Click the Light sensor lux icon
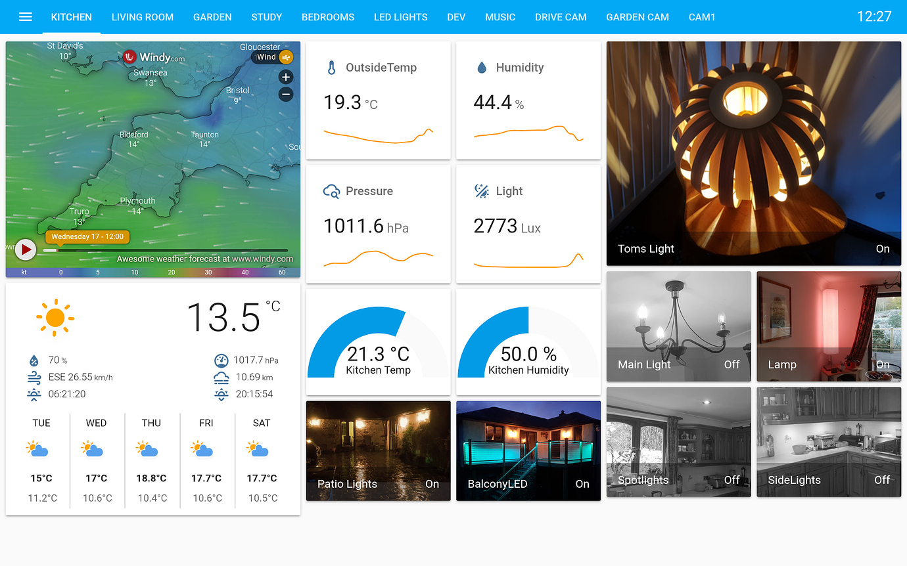 (480, 191)
